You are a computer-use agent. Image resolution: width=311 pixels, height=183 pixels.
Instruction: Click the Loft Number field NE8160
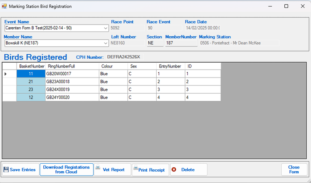pos(128,43)
